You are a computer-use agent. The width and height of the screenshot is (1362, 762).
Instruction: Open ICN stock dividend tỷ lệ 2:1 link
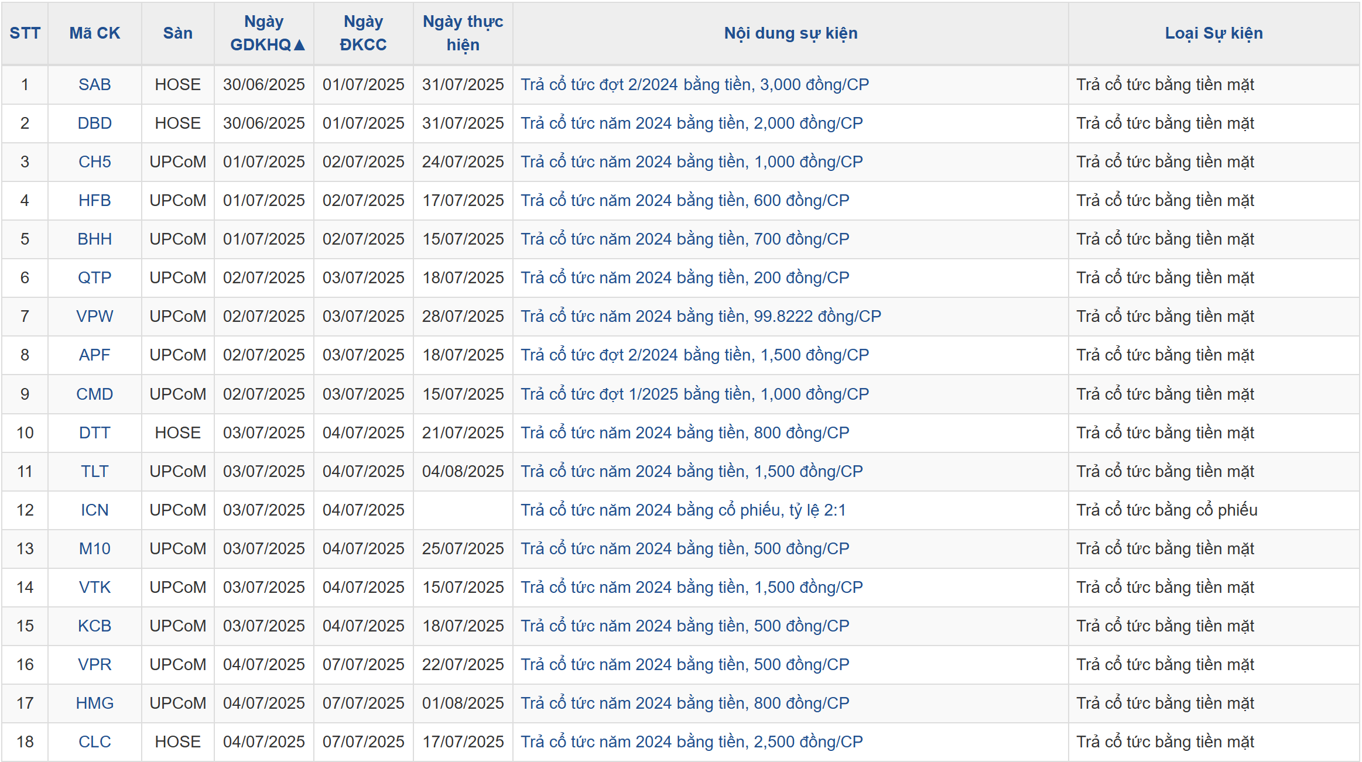click(683, 510)
